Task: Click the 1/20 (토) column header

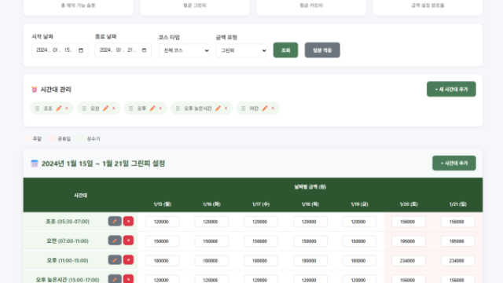Action: [409, 204]
